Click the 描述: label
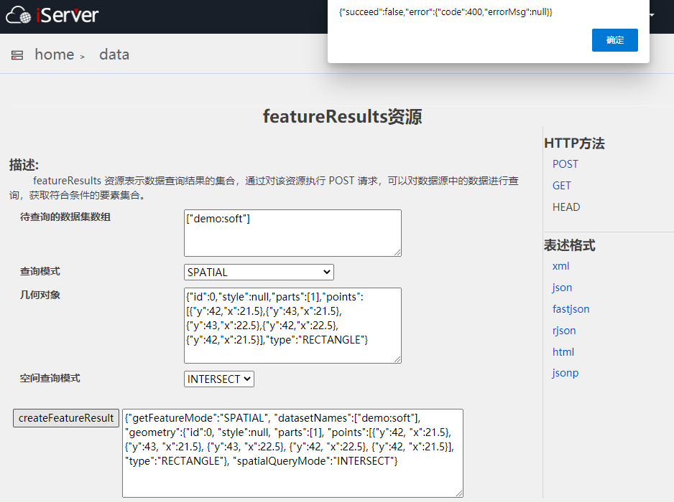 [x=24, y=165]
